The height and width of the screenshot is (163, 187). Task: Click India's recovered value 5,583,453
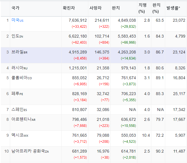click(127, 36)
